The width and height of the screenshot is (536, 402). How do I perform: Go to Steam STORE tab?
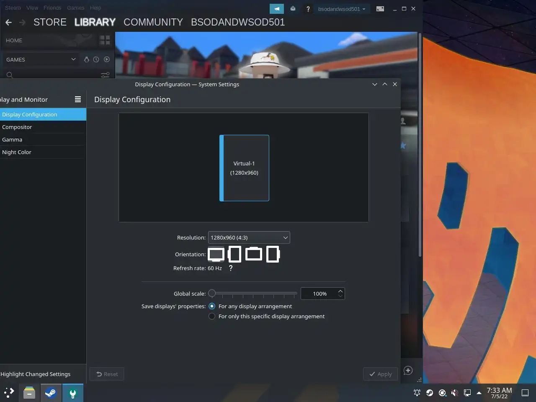coord(50,22)
